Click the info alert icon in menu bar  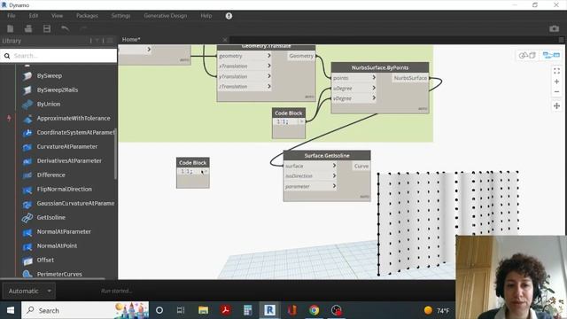[x=229, y=16]
